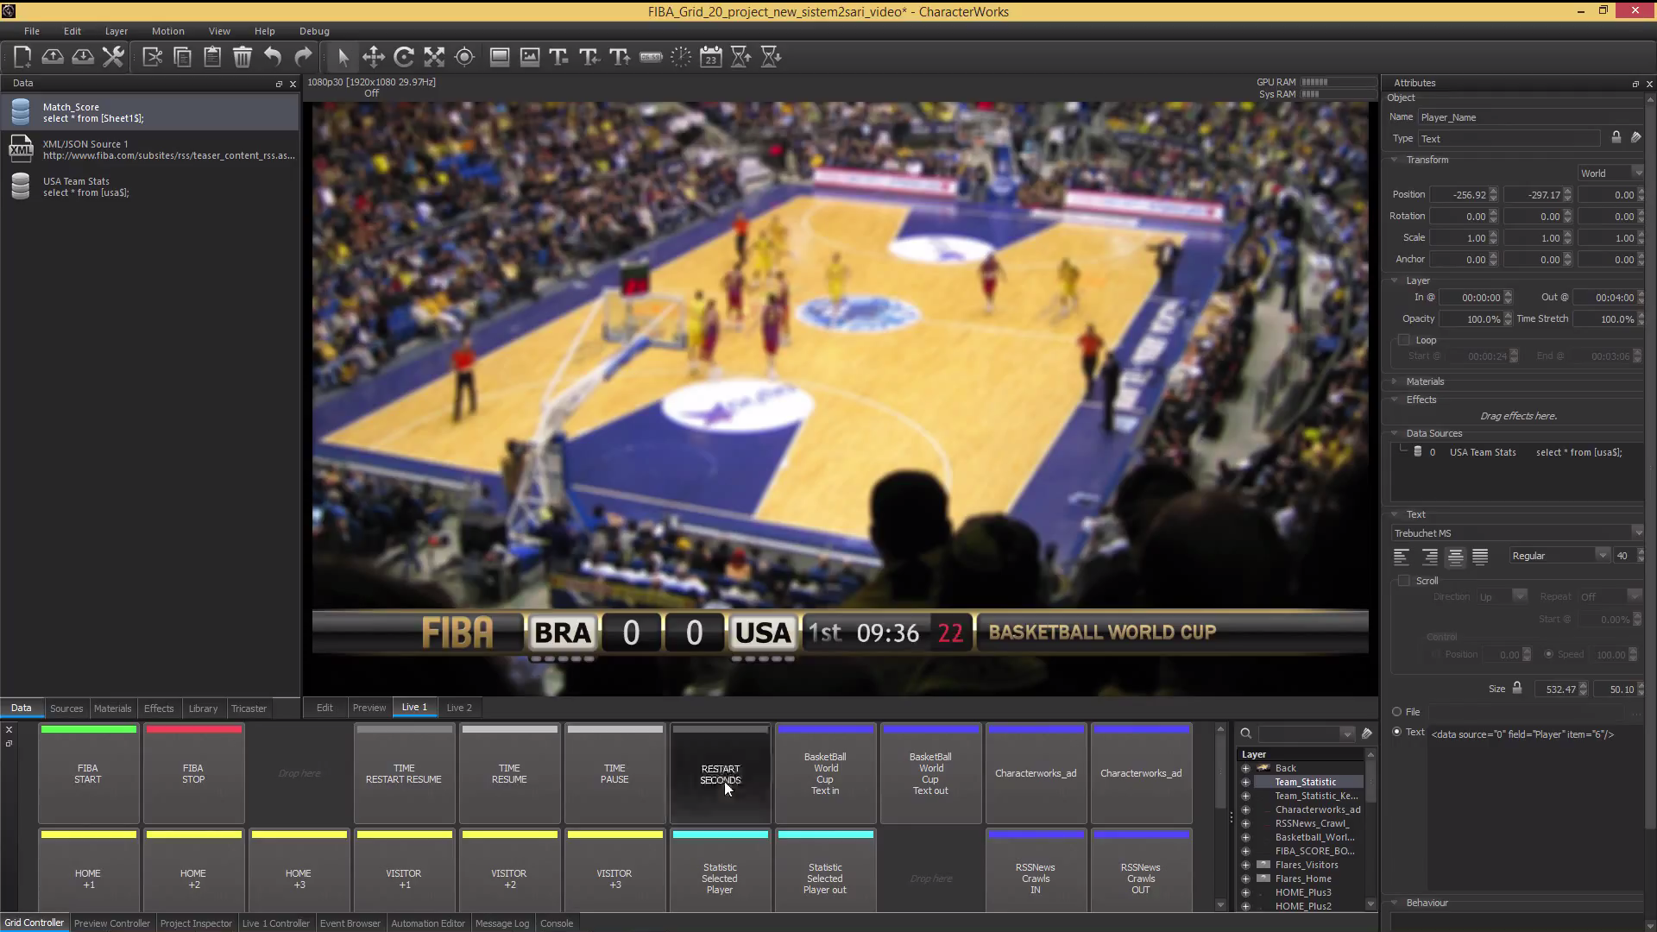Image resolution: width=1657 pixels, height=932 pixels.
Task: Enable the Loop checkbox
Action: pyautogui.click(x=1404, y=340)
